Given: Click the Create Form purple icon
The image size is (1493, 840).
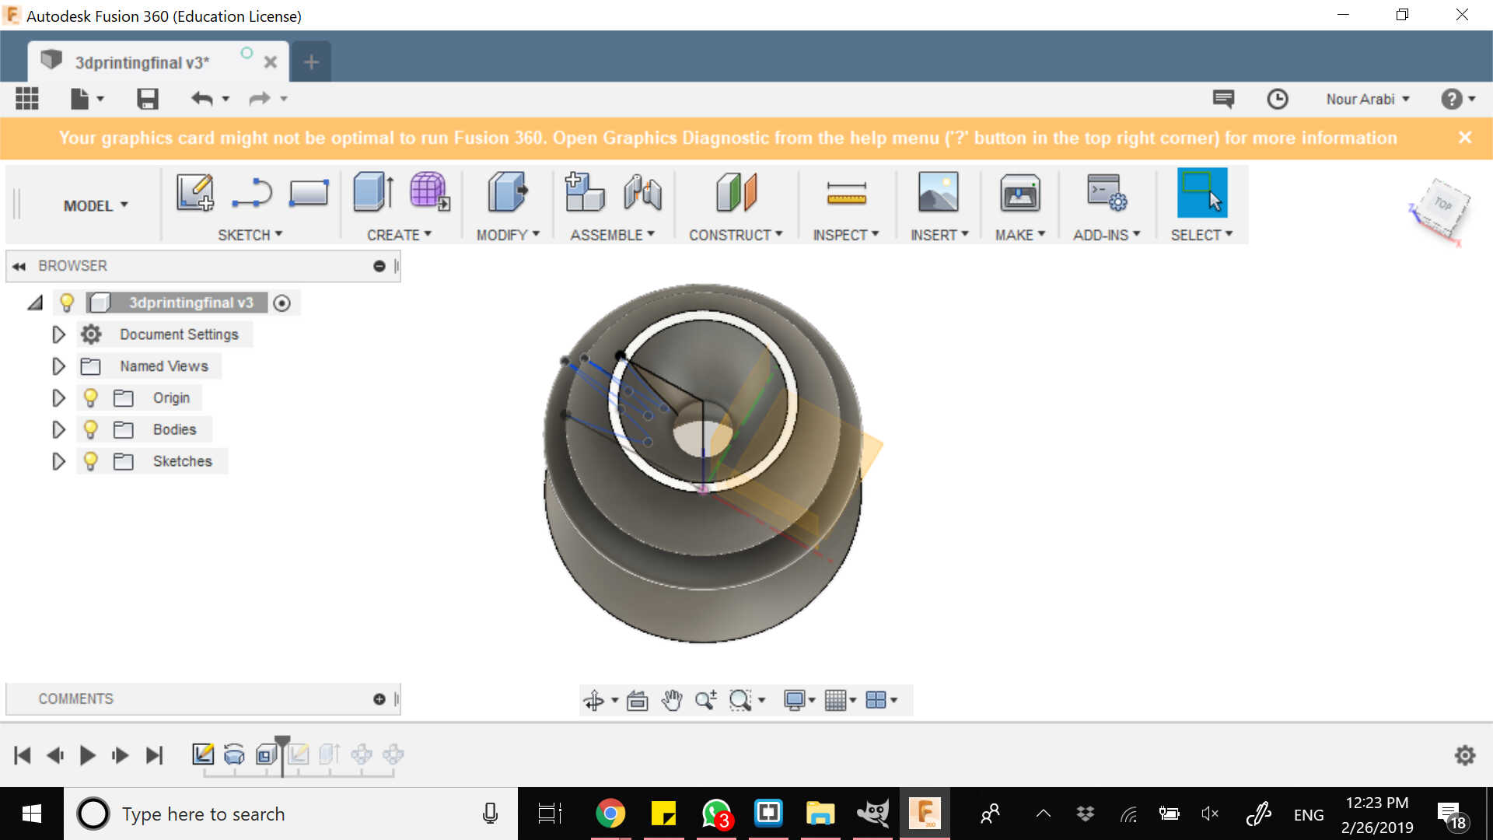Looking at the screenshot, I should (429, 192).
